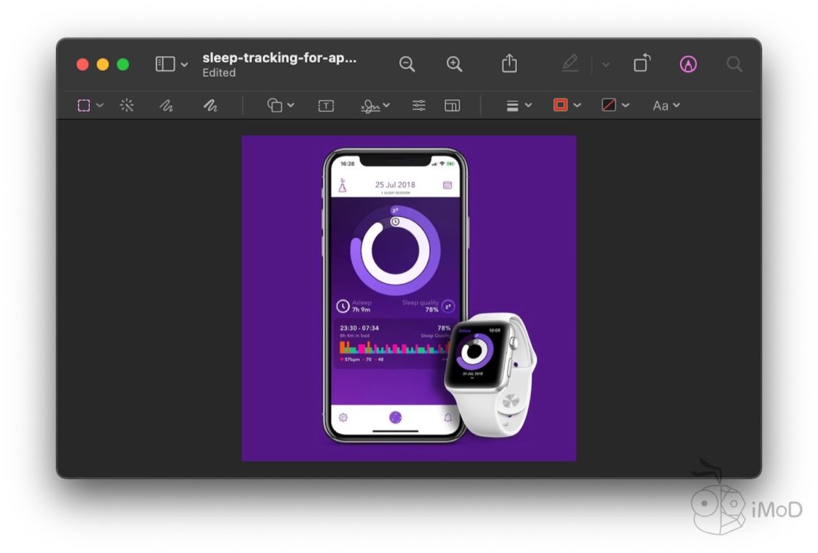Insert a text box using the Text tool
This screenshot has height=553, width=818.
(x=324, y=105)
